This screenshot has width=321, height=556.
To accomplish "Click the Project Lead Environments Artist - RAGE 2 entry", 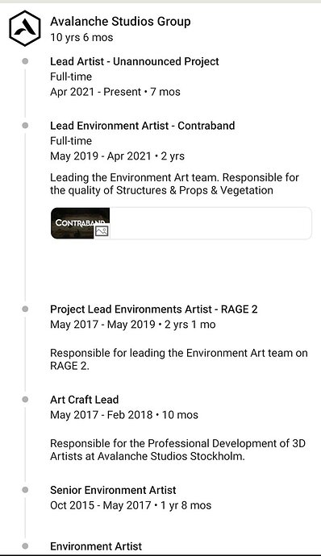I will (x=154, y=309).
